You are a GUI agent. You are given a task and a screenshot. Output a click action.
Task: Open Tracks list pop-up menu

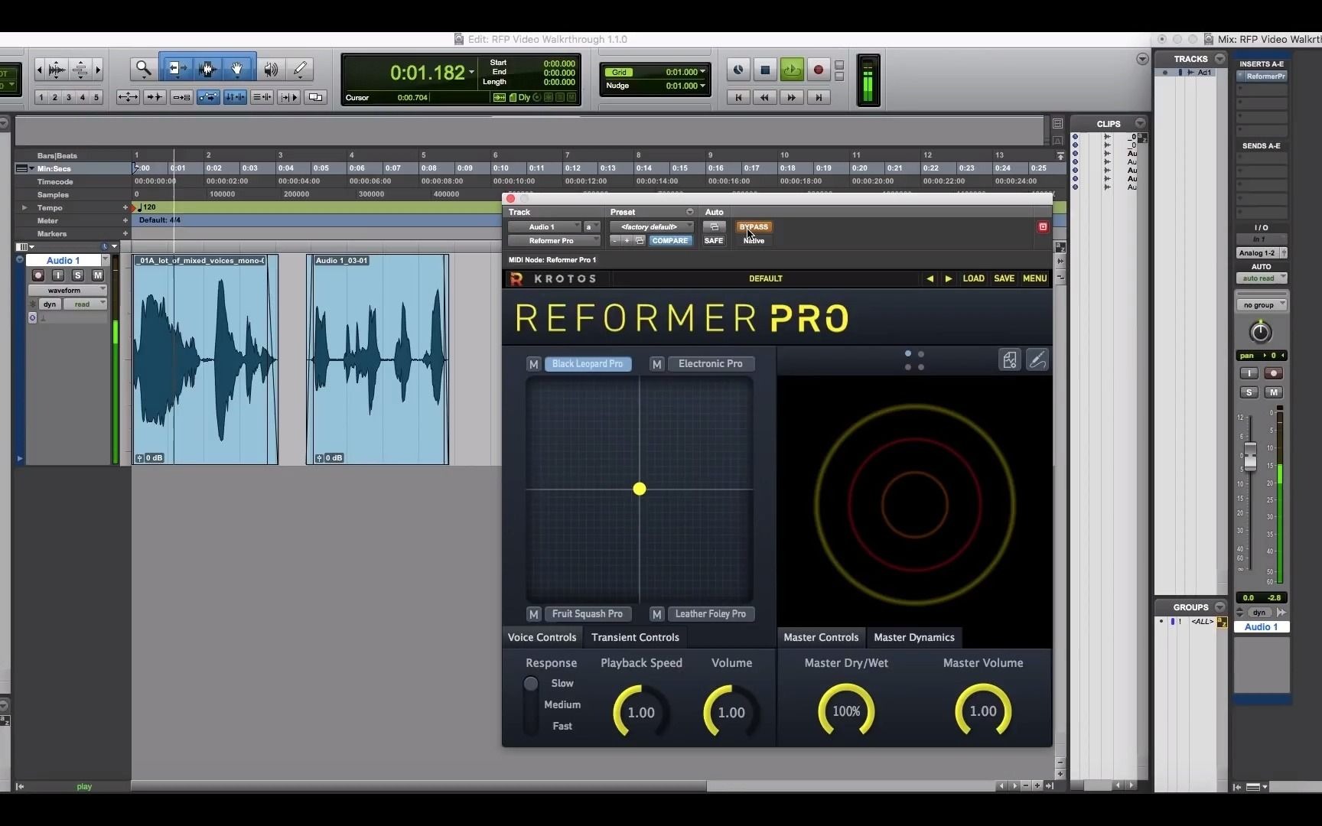click(x=1219, y=59)
